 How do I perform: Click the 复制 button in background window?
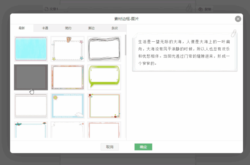205,9
